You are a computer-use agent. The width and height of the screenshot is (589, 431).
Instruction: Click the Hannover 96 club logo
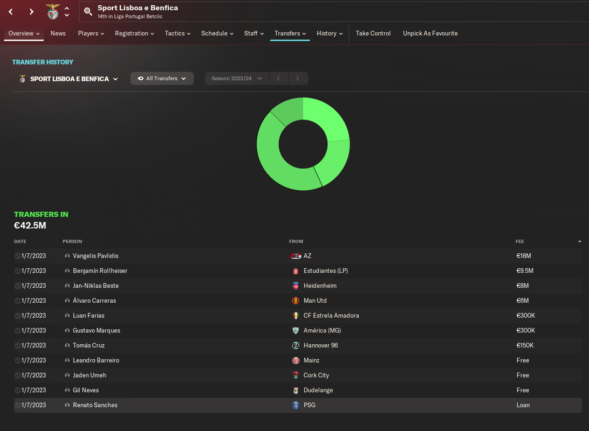click(296, 345)
